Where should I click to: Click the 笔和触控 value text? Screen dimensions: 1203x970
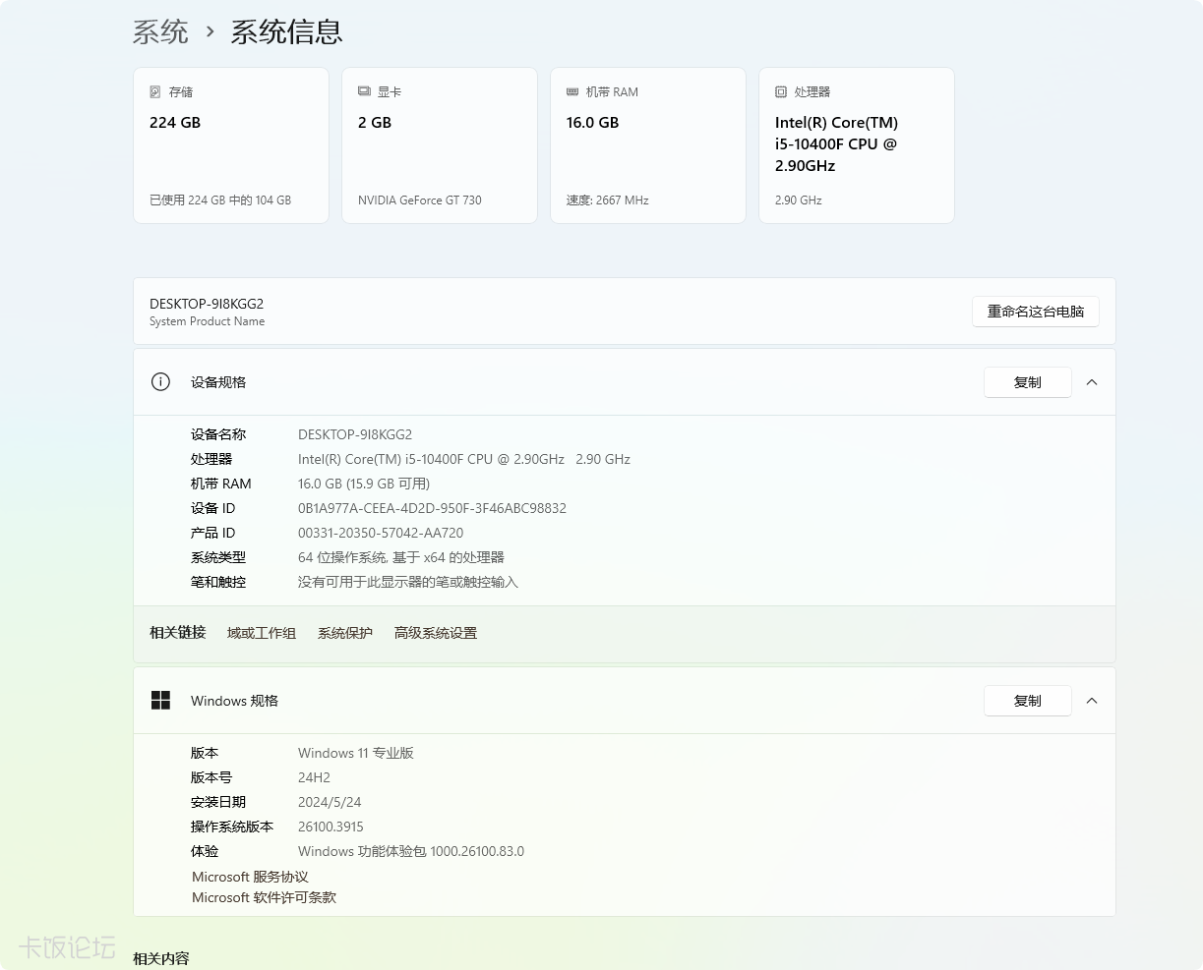click(408, 582)
